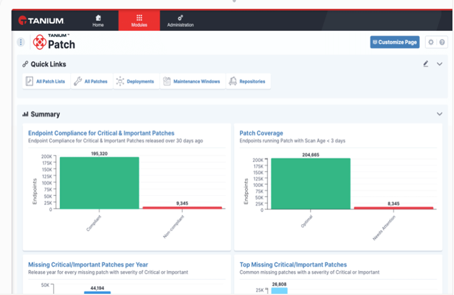Select the Modules tab
The width and height of the screenshot is (454, 295).
pyautogui.click(x=139, y=21)
